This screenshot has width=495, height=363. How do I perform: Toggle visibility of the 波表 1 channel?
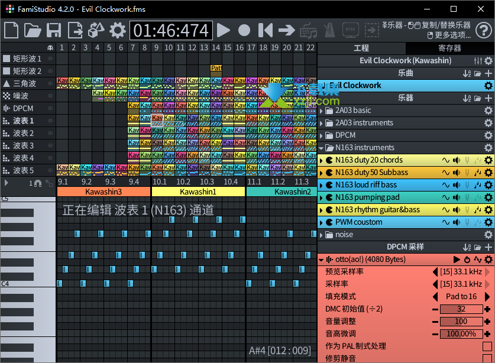coord(50,121)
